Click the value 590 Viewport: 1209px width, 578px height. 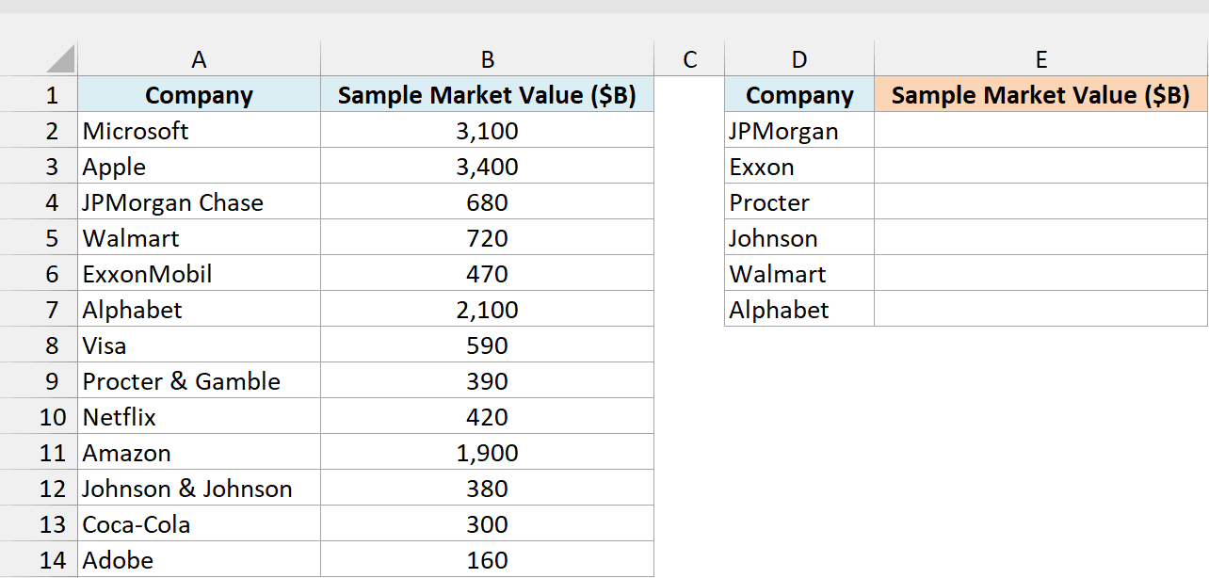tap(487, 345)
